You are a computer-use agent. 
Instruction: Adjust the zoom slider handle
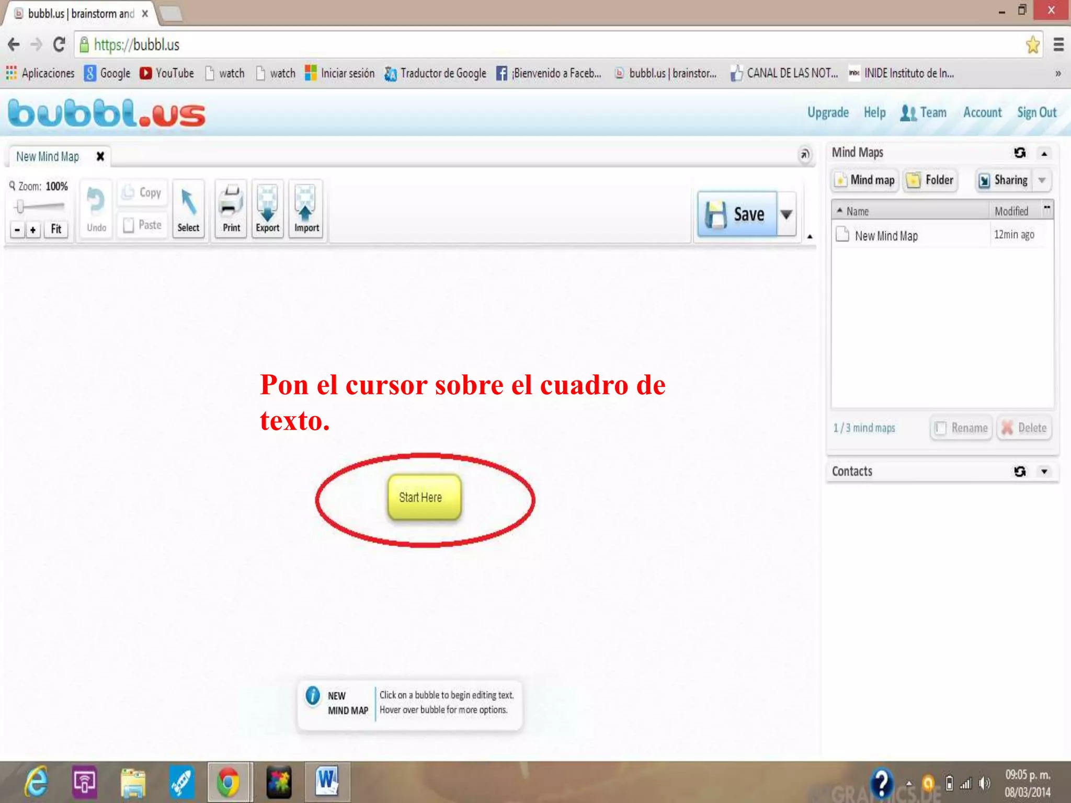click(x=20, y=207)
